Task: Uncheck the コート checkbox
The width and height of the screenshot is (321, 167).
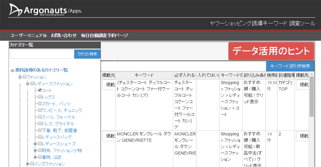Action: 40,90
